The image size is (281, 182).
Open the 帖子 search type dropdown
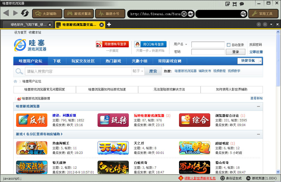coord(138,71)
